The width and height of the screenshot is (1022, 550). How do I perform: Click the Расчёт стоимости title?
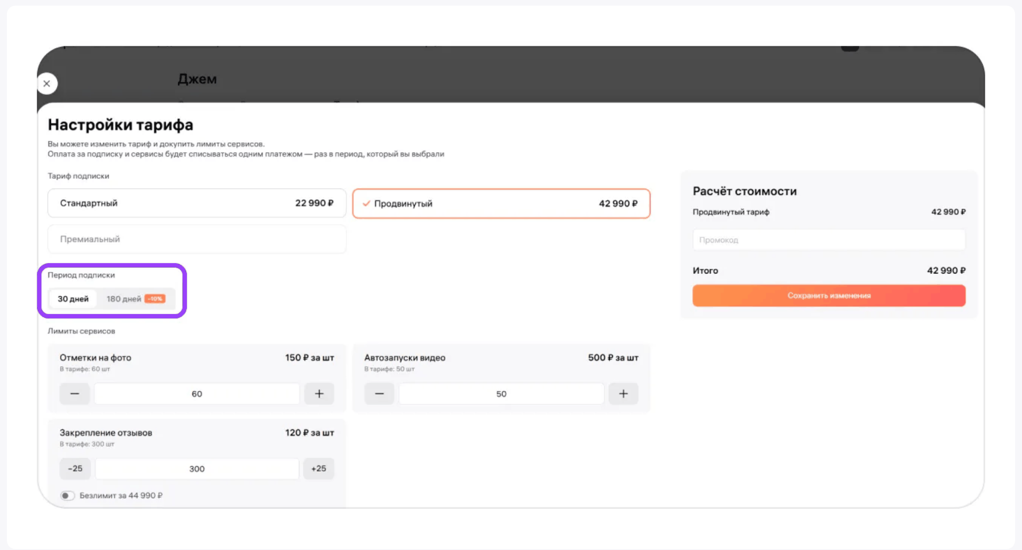pos(744,191)
